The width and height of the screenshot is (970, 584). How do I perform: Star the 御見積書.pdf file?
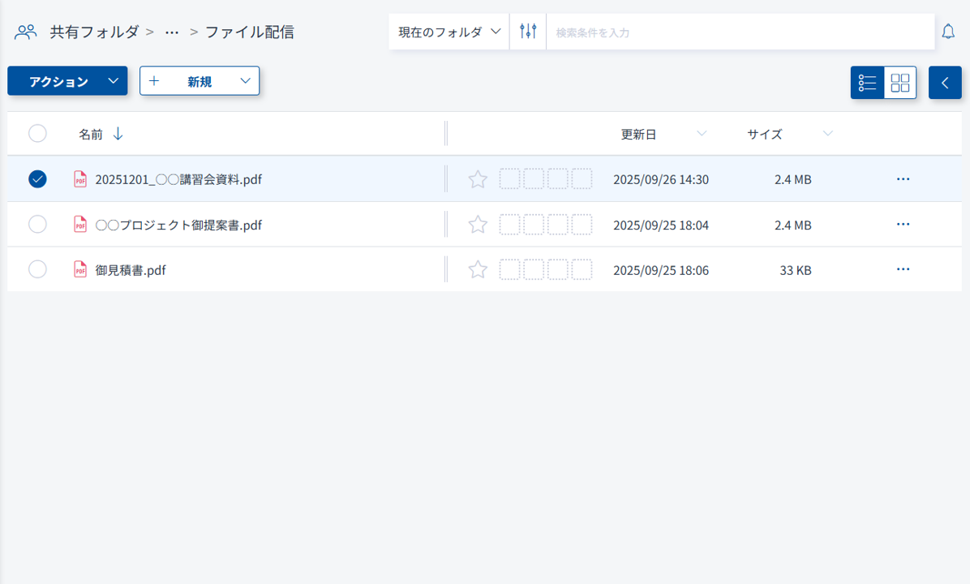click(x=478, y=270)
